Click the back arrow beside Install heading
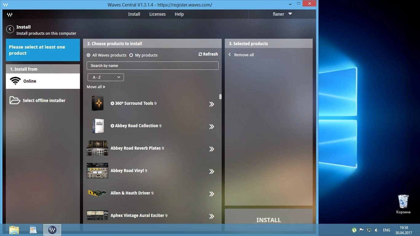This screenshot has height=236, width=420. point(10,29)
